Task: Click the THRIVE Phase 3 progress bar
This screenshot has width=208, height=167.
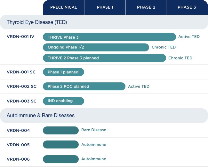Action: tap(109, 37)
